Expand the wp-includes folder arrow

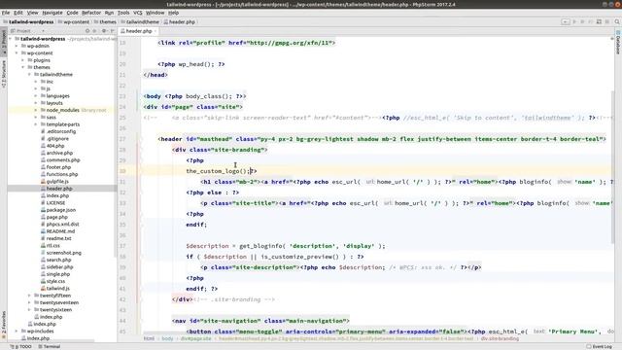tap(17, 332)
